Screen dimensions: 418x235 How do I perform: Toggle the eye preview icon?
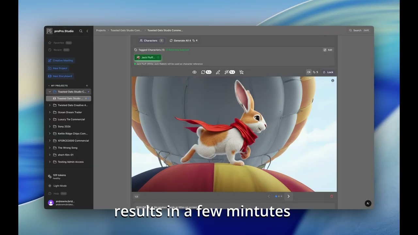[x=194, y=72]
